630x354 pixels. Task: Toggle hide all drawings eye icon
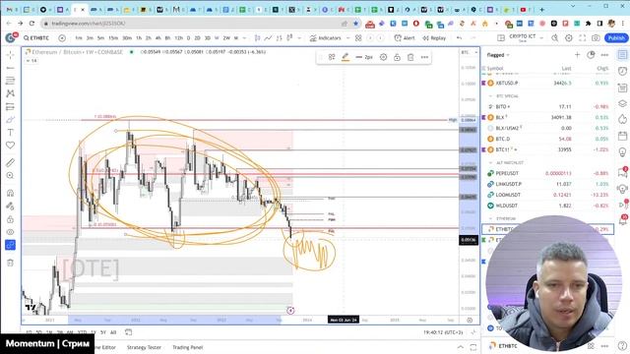tap(11, 232)
